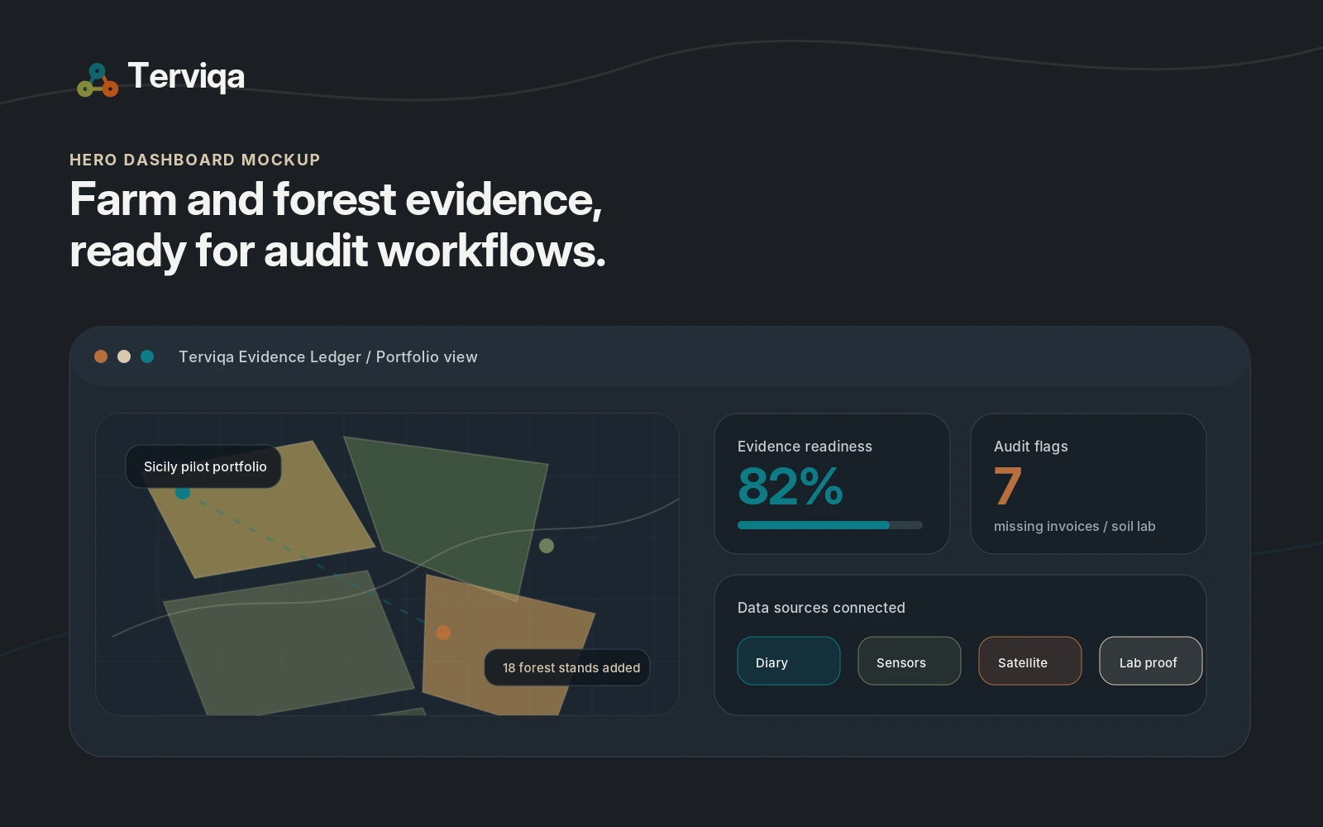Image resolution: width=1323 pixels, height=827 pixels.
Task: Select the Satellite data source chip
Action: point(1030,661)
